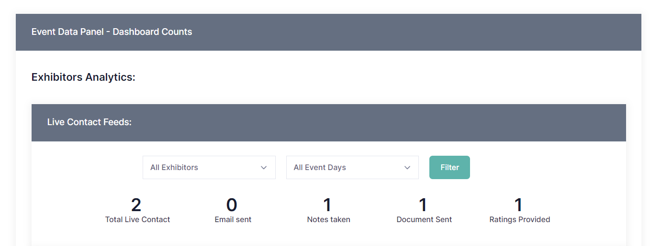Select the Ratings Provided label
This screenshot has width=650, height=246.
[x=519, y=220]
